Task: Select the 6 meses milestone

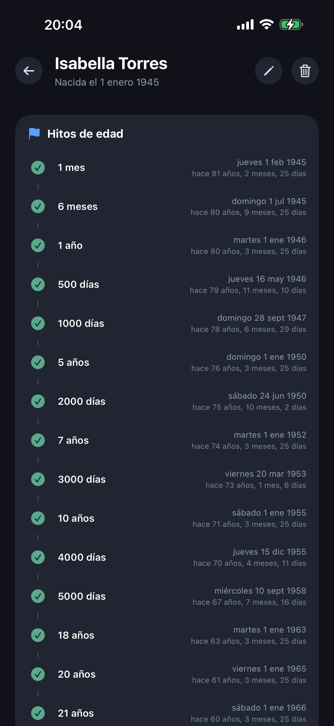Action: pos(78,207)
